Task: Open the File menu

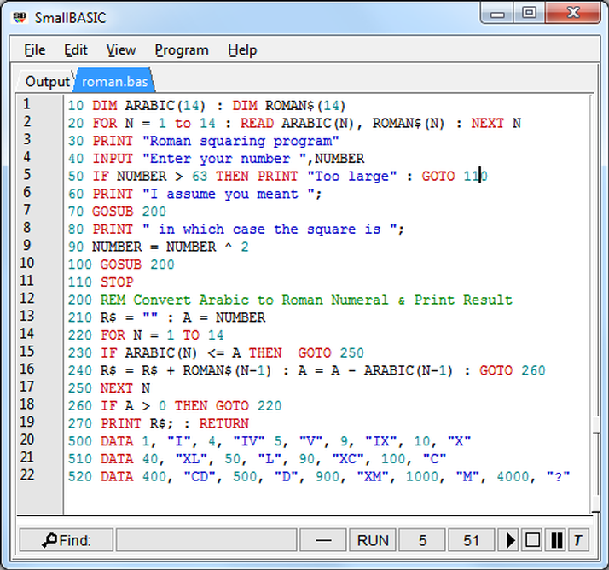Action: point(35,50)
